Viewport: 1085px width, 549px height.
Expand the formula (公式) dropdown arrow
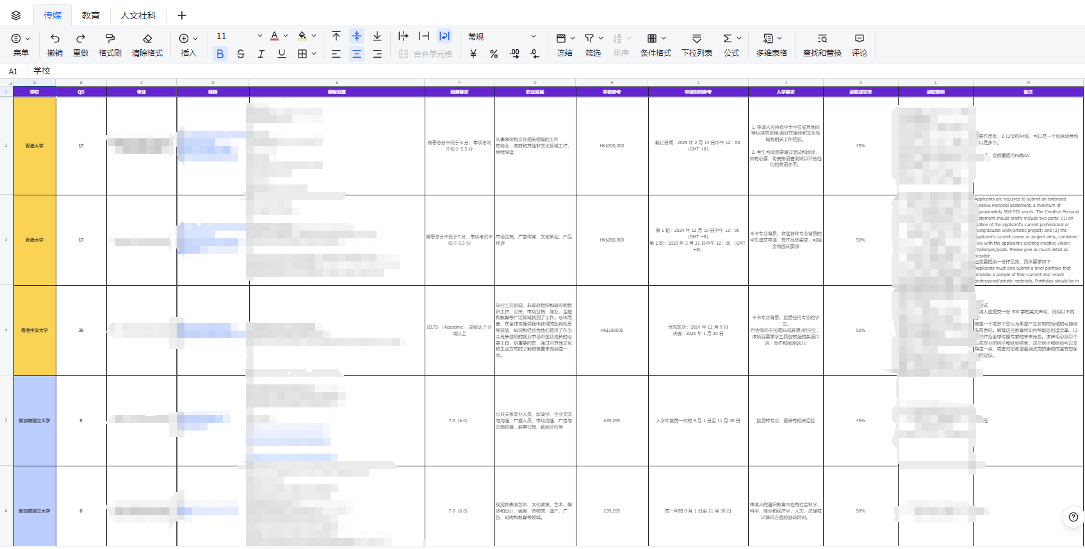pyautogui.click(x=739, y=38)
